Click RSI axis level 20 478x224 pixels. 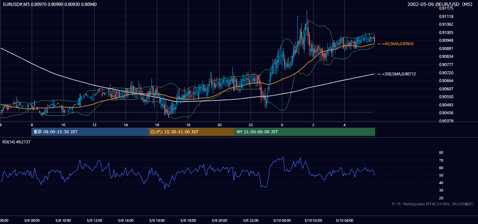[441, 198]
